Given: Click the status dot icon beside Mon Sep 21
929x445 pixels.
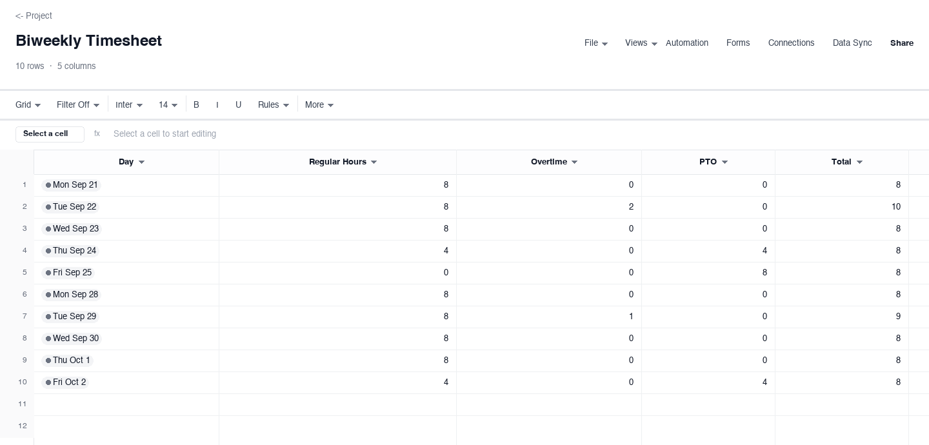Looking at the screenshot, I should pos(48,185).
